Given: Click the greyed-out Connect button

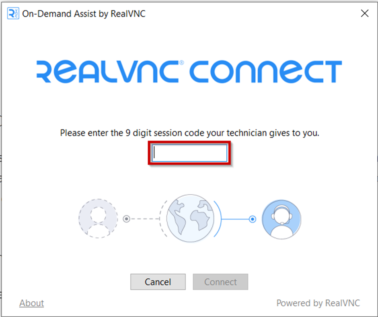Looking at the screenshot, I should point(220,282).
